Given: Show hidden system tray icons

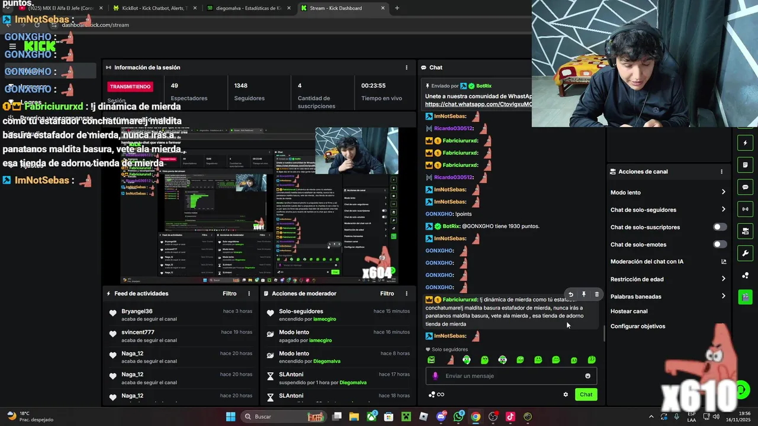Looking at the screenshot, I should tap(651, 417).
